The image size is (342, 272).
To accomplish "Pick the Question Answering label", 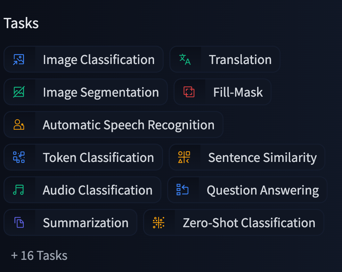I will [x=263, y=190].
